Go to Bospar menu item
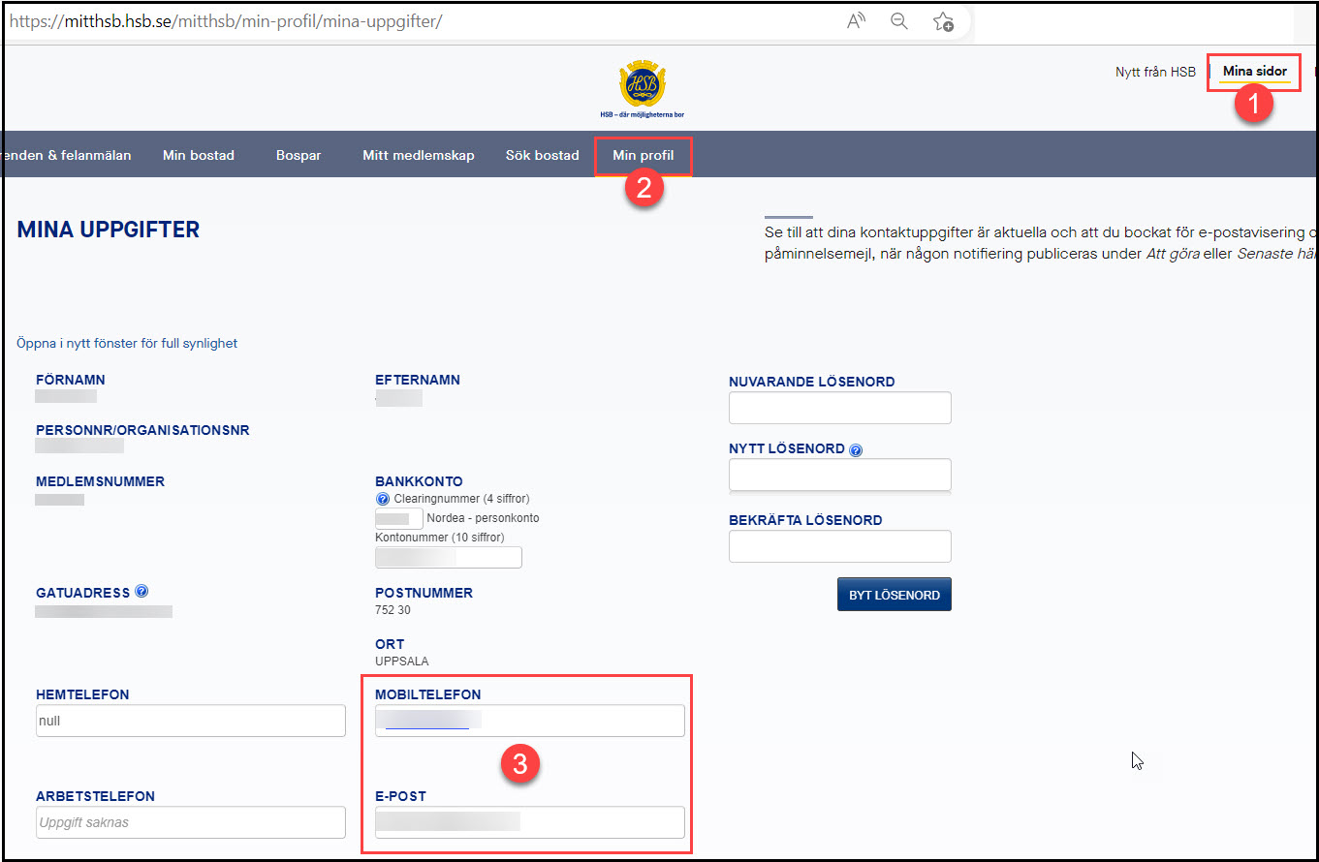 tap(298, 155)
